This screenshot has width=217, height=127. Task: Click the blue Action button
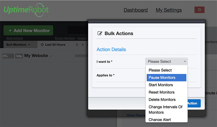coord(194,103)
